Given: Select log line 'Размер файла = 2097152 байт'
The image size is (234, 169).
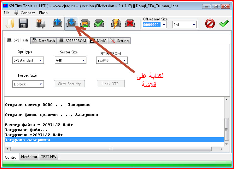Looking at the screenshot, I should [x=39, y=125].
